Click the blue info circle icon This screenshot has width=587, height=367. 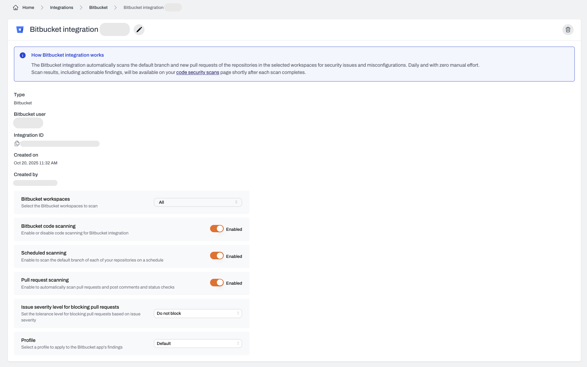pos(23,55)
